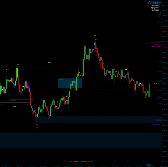Select the red FVG Daily zone line

pyautogui.click(x=22, y=100)
